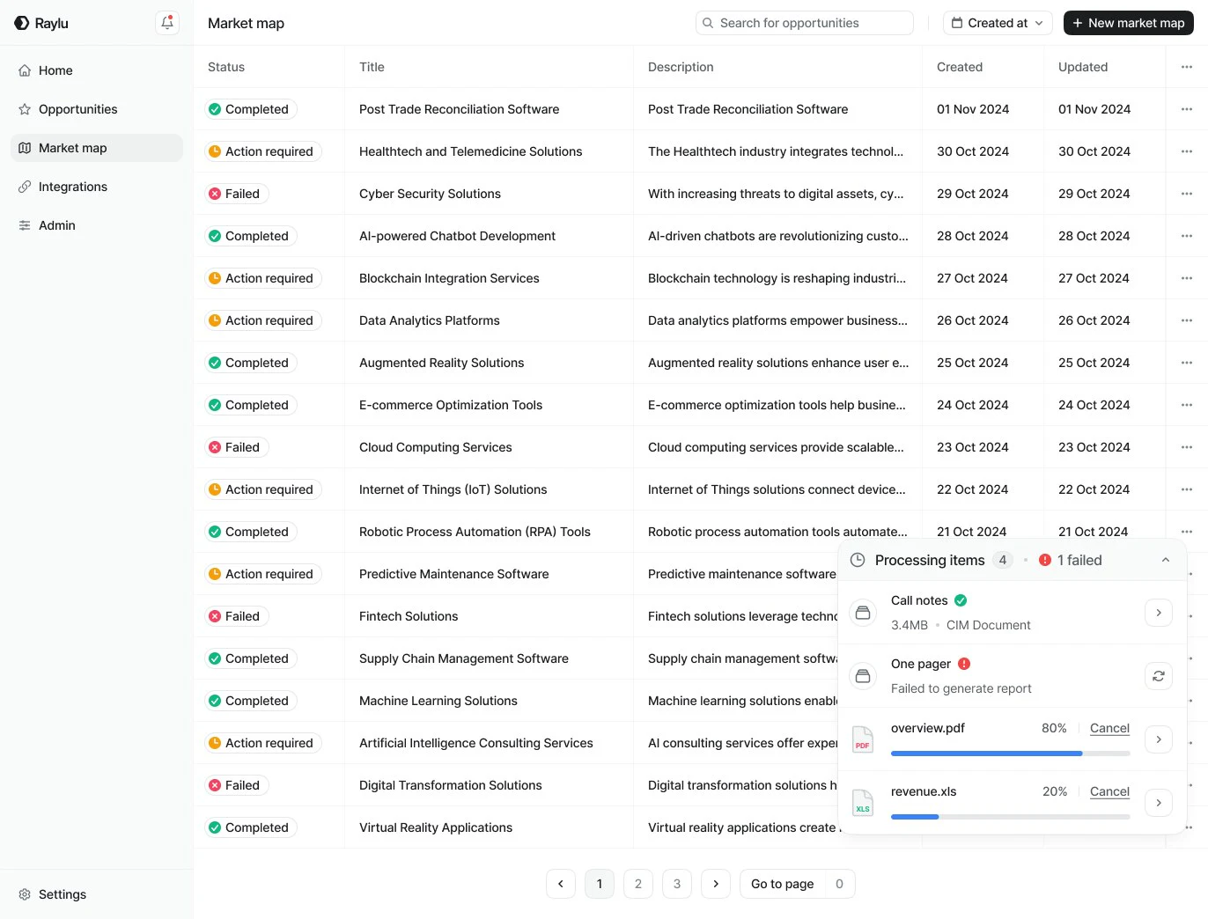Open more options for Healthtech and Telemedicine row
1208x919 pixels.
[1187, 151]
